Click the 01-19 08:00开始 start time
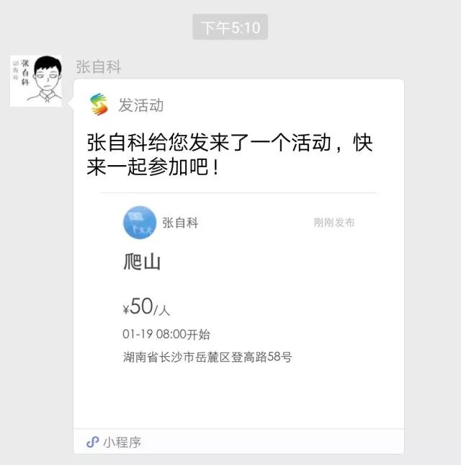The width and height of the screenshot is (461, 465). [x=166, y=335]
